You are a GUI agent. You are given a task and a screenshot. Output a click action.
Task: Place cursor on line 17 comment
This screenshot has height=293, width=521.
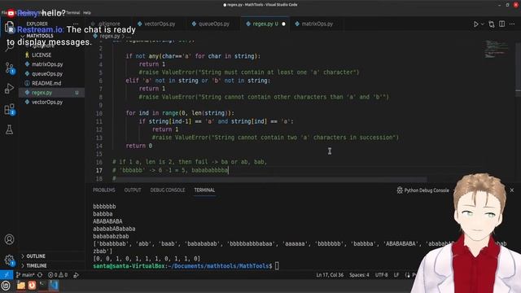(170, 170)
